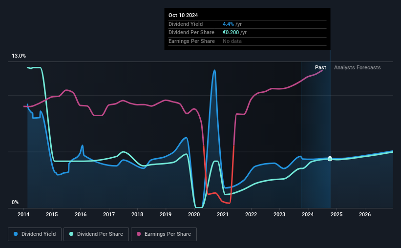Click the 2025 x-axis year label

(337, 214)
